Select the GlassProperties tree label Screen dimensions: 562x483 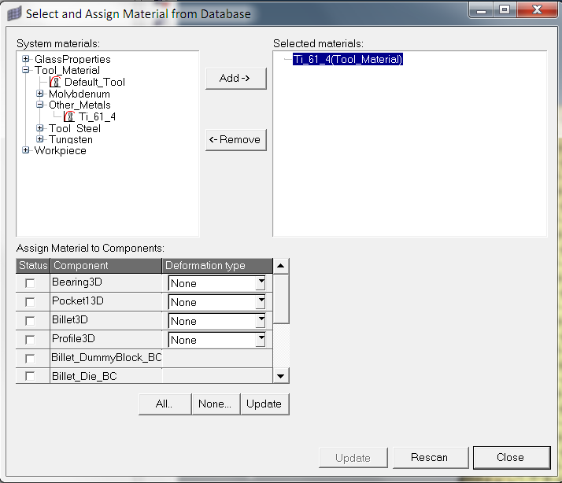(72, 59)
